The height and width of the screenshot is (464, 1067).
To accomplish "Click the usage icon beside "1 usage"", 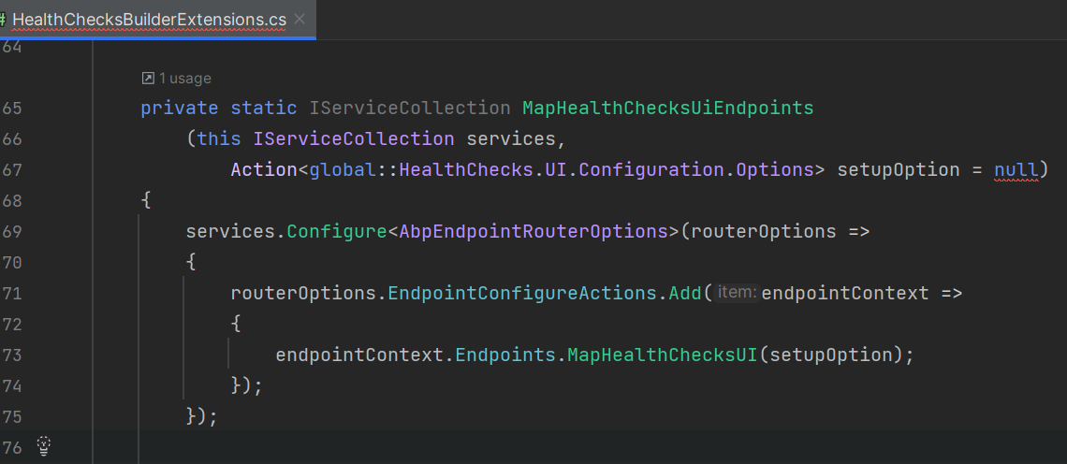I will click(147, 79).
